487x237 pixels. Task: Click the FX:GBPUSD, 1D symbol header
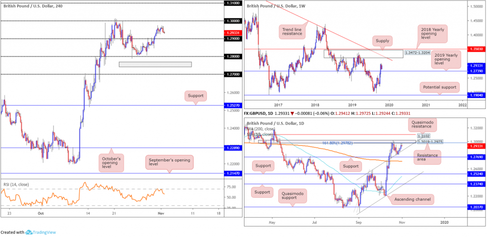click(258, 114)
